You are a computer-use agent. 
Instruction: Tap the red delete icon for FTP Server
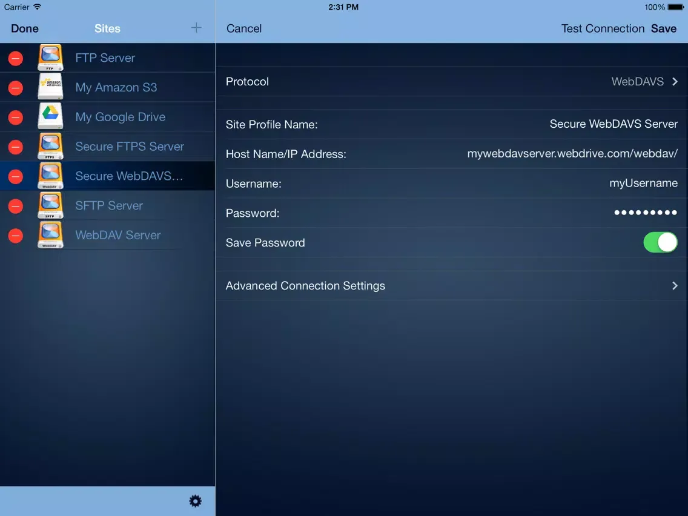(16, 58)
